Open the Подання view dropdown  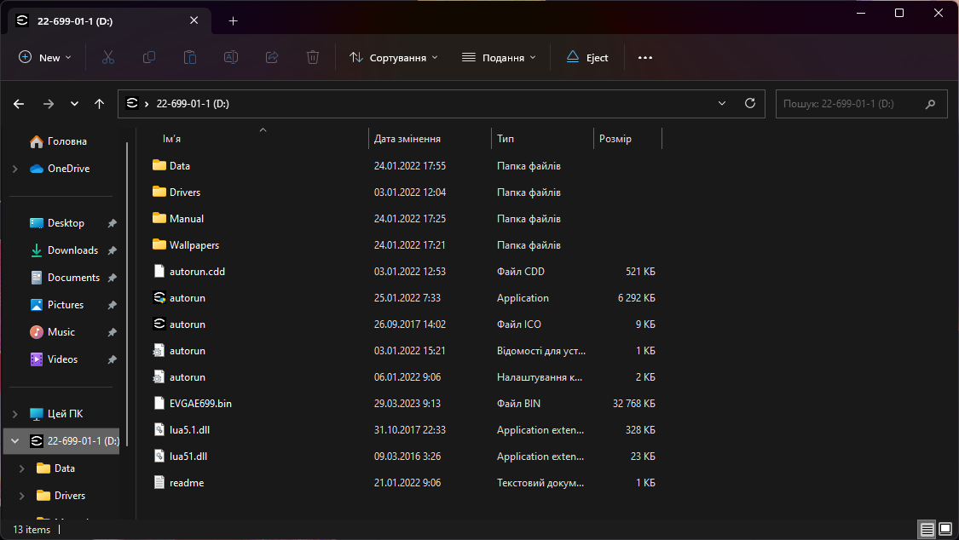click(x=499, y=57)
